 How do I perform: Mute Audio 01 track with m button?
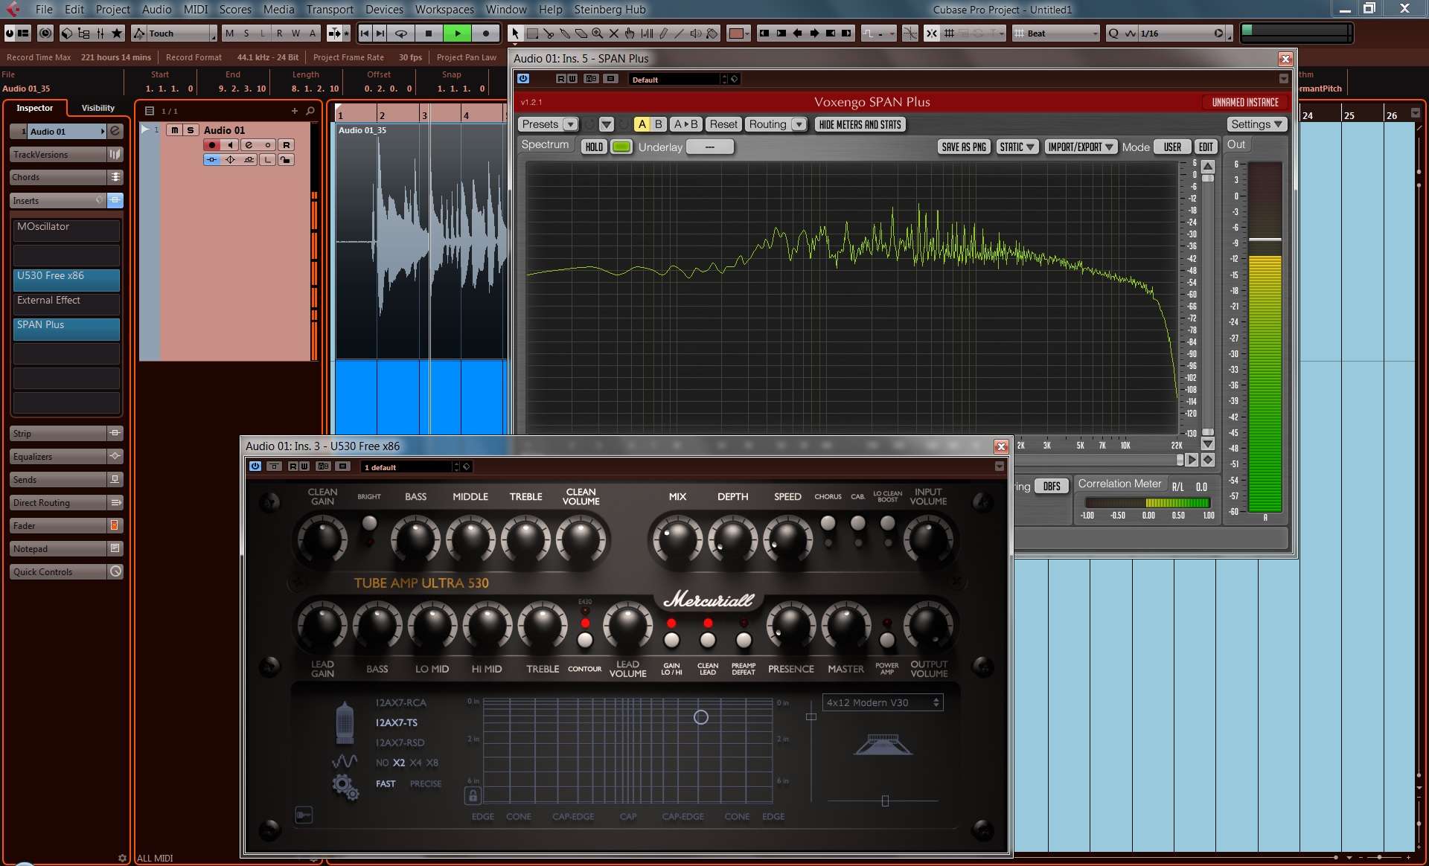(174, 130)
